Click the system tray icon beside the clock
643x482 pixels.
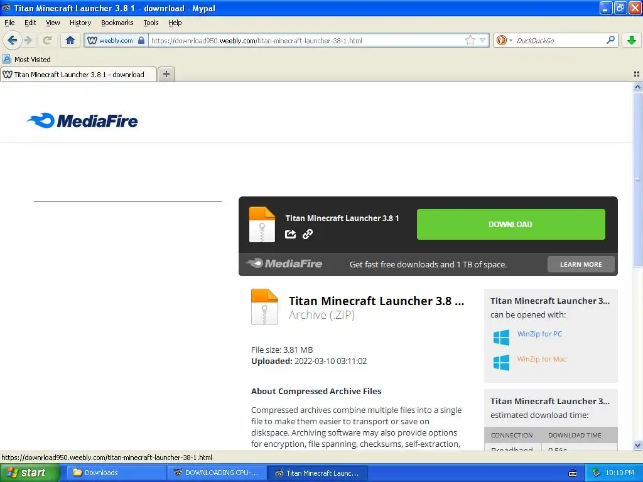(x=596, y=473)
